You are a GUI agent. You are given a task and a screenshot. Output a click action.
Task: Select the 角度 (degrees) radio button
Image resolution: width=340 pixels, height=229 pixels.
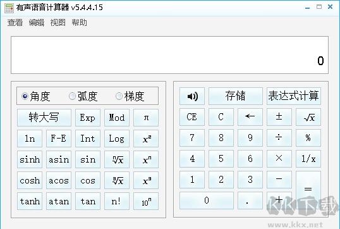pos(36,96)
